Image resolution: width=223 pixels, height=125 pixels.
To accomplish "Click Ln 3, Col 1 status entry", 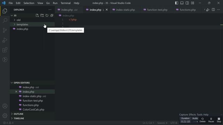I will tap(148, 123).
